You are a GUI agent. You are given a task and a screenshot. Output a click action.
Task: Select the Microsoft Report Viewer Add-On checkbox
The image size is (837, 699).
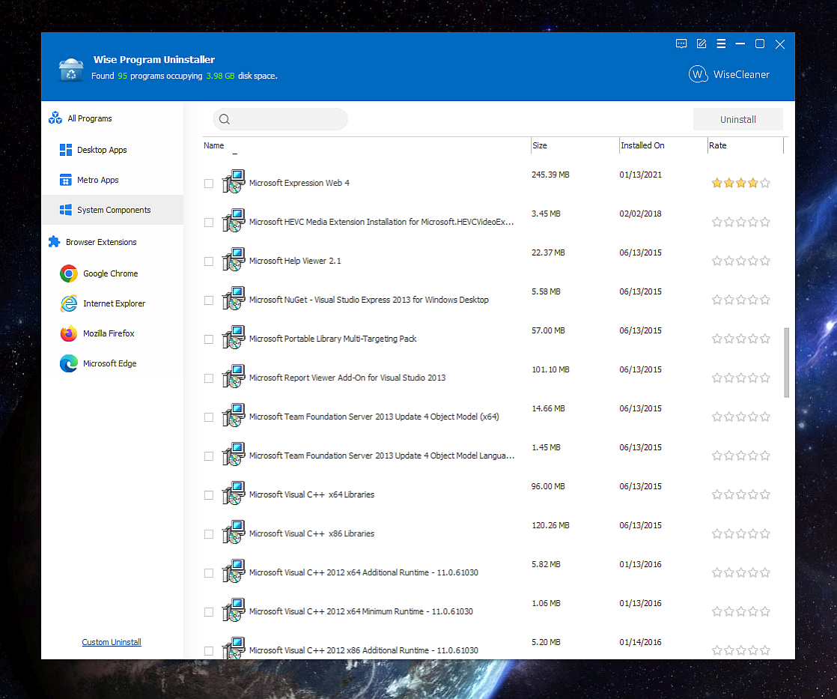(209, 378)
